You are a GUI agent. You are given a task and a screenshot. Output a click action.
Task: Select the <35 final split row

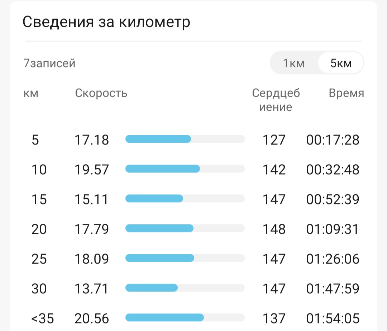193,318
